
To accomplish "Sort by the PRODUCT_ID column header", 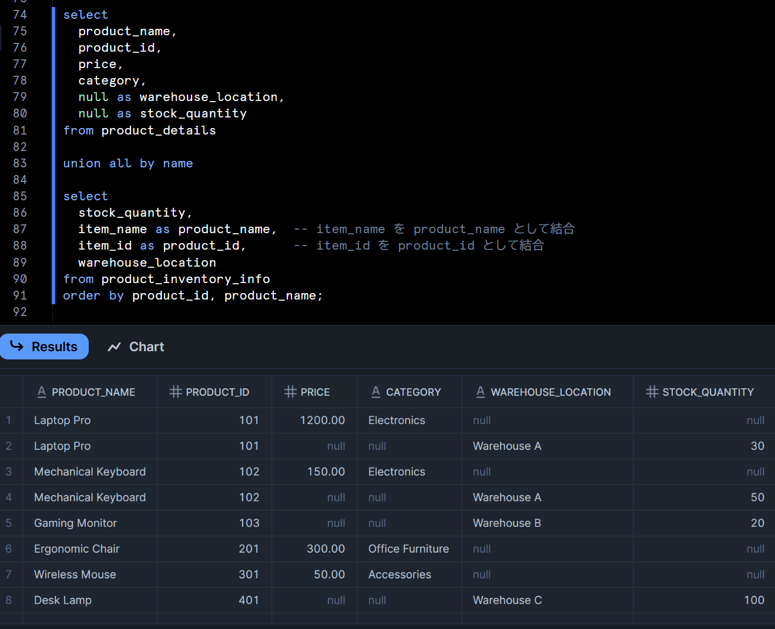I will (214, 392).
